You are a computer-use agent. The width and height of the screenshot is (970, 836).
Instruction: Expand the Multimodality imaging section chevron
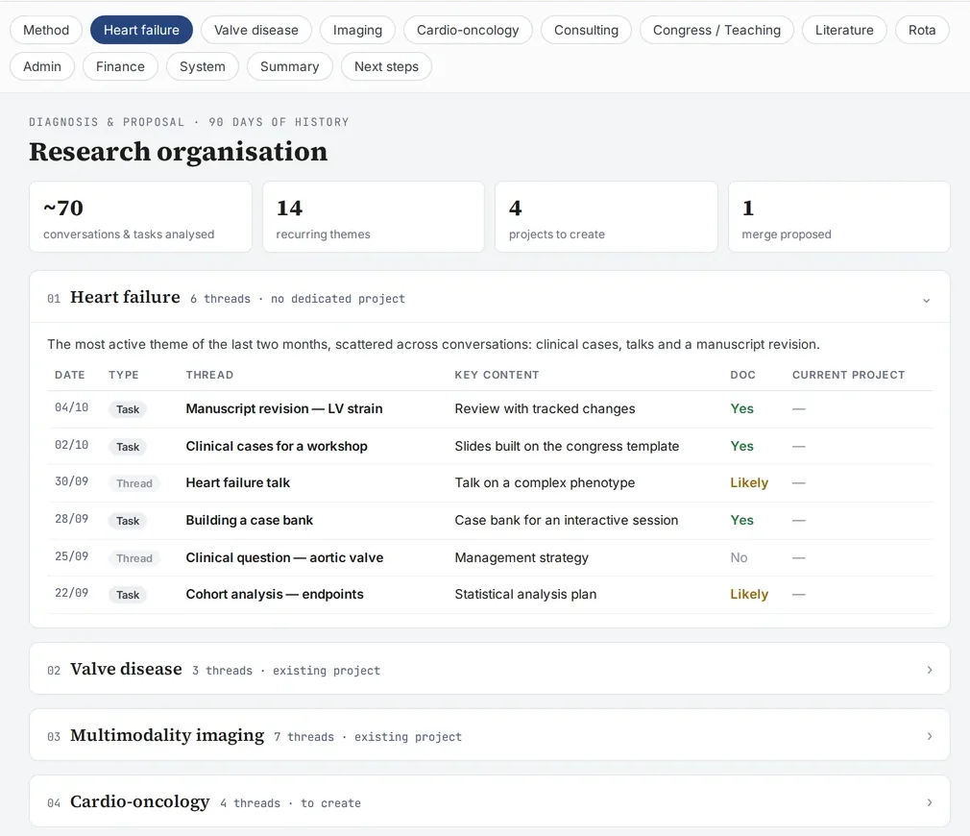click(x=929, y=736)
